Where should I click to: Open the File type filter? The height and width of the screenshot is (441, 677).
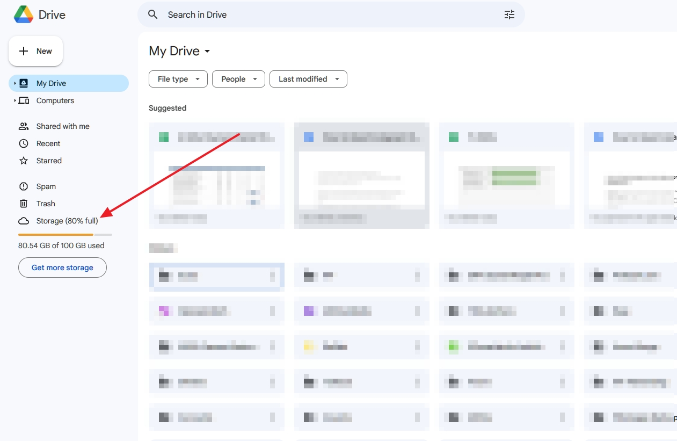point(178,79)
